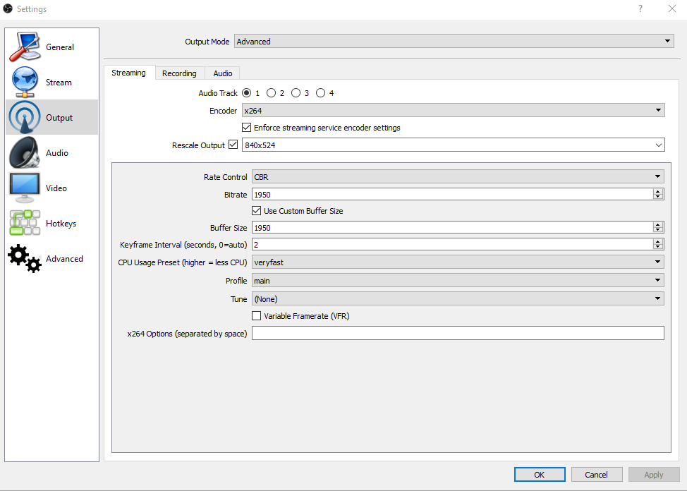Open the Profile main dropdown

pyautogui.click(x=458, y=281)
